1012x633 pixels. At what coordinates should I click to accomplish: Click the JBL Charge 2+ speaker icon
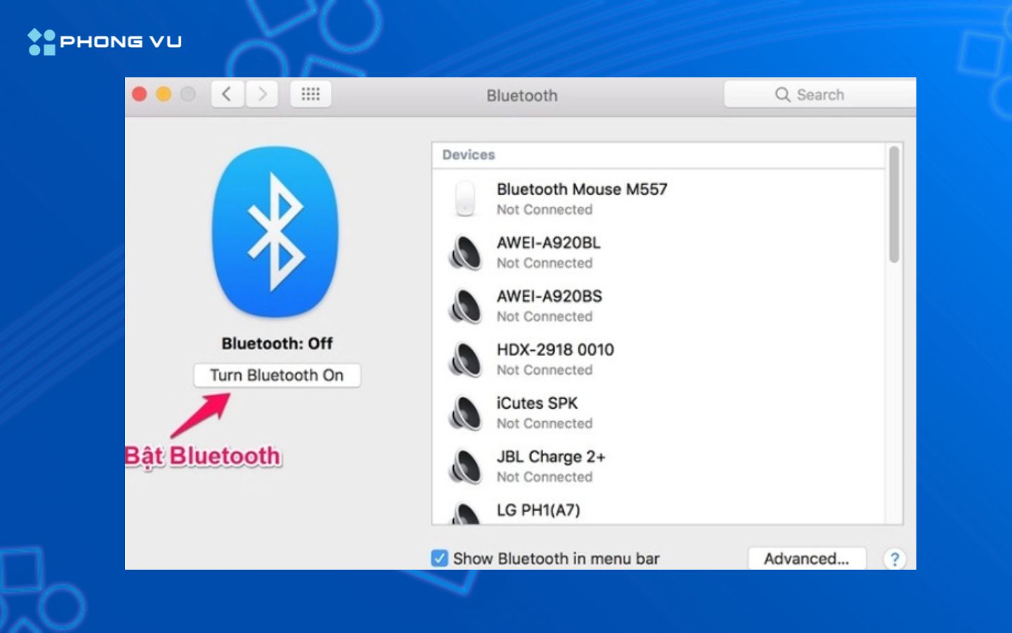466,466
